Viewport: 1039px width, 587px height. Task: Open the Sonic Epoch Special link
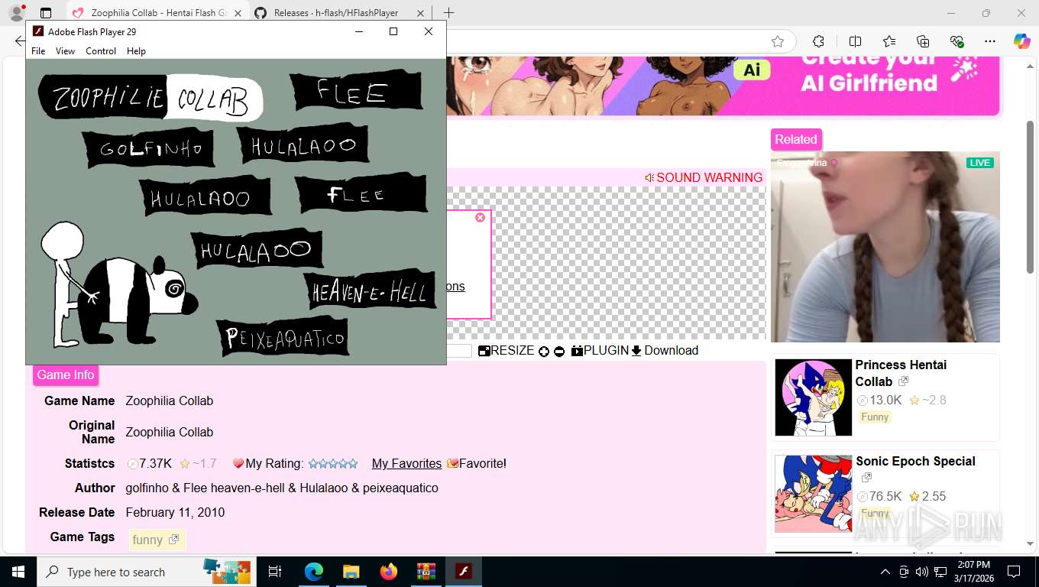tap(915, 462)
